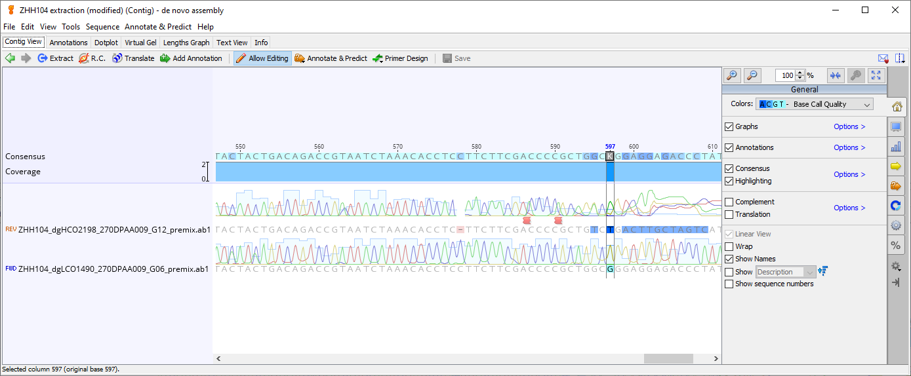911x376 pixels.
Task: Uncheck the Annotations checkbox
Action: coord(729,147)
